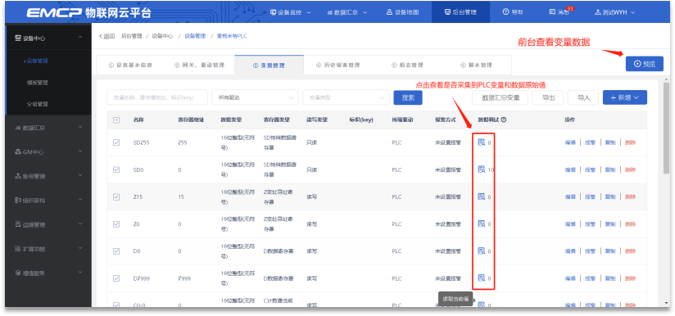Click the 扩展功能 sidebar icon
This screenshot has width=675, height=316.
[x=18, y=249]
